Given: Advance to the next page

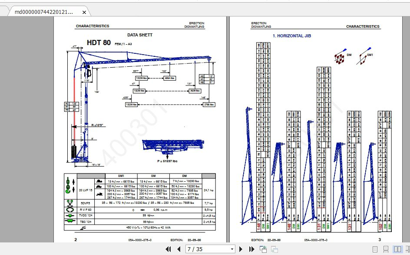Looking at the screenshot, I should 241,249.
